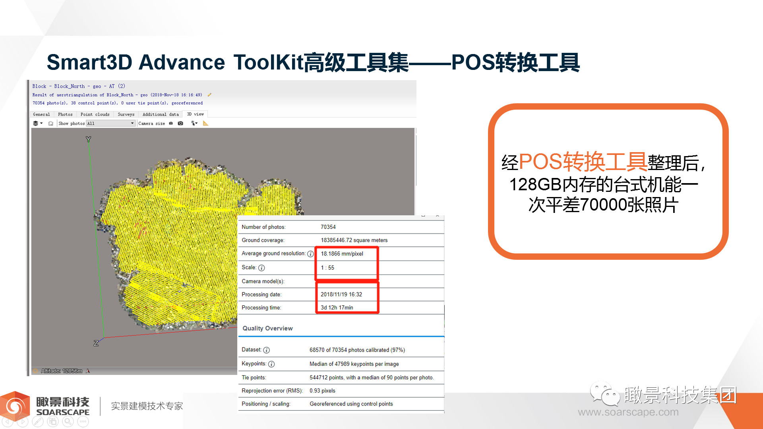Switch to the Photos tab
The image size is (763, 429).
click(x=65, y=114)
